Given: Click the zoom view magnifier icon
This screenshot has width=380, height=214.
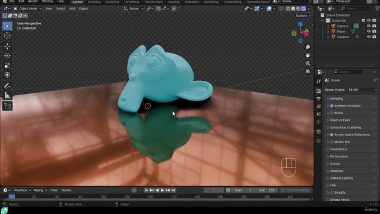Looking at the screenshot, I should click(308, 47).
